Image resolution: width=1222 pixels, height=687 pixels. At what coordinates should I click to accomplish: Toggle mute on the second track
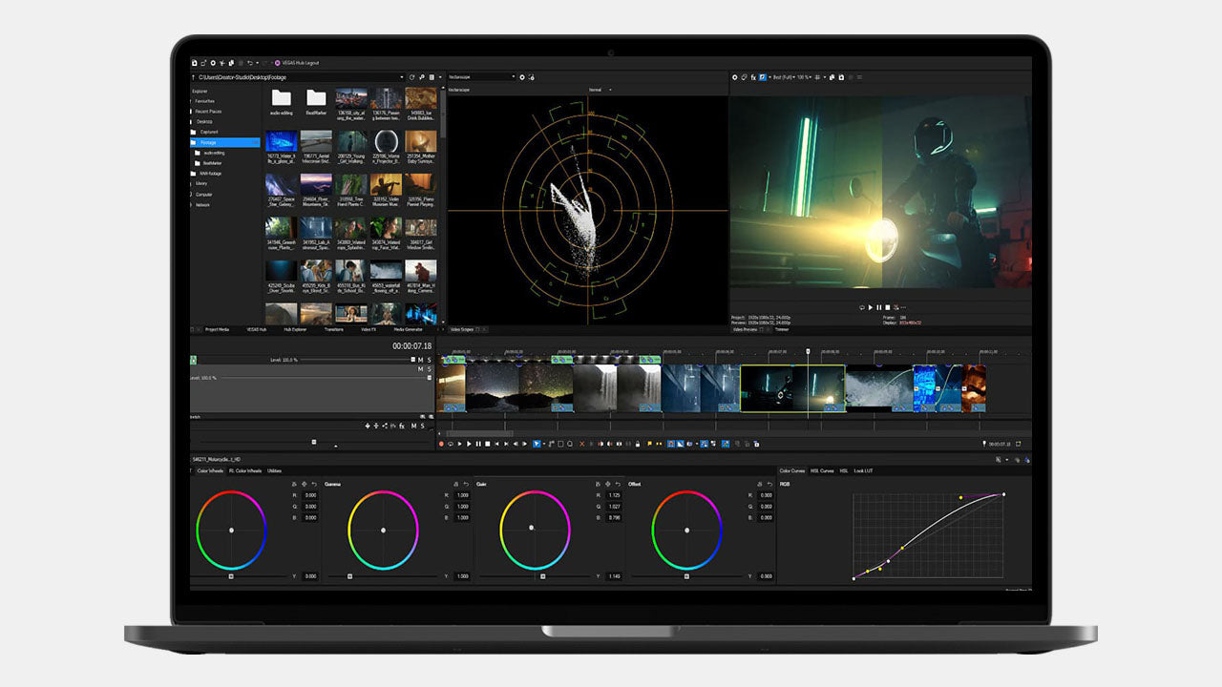coord(421,369)
